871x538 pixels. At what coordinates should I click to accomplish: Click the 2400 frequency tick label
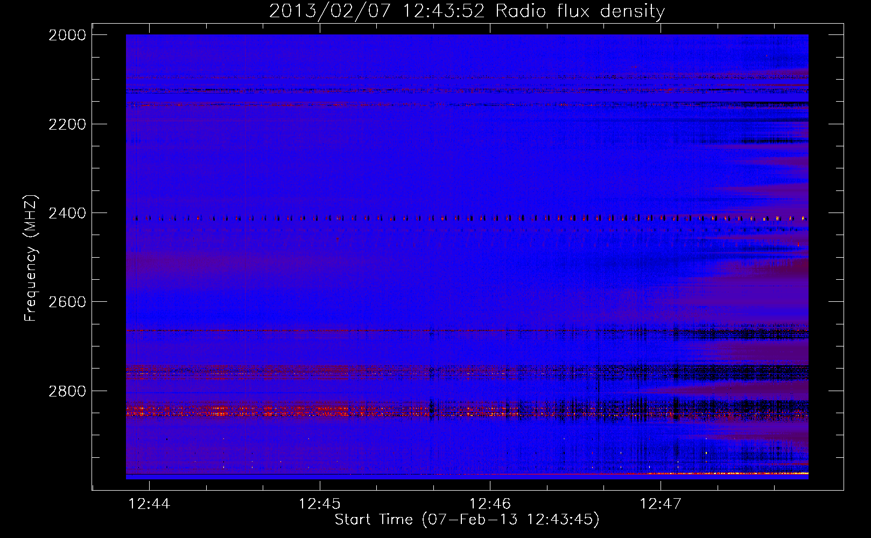click(x=67, y=214)
